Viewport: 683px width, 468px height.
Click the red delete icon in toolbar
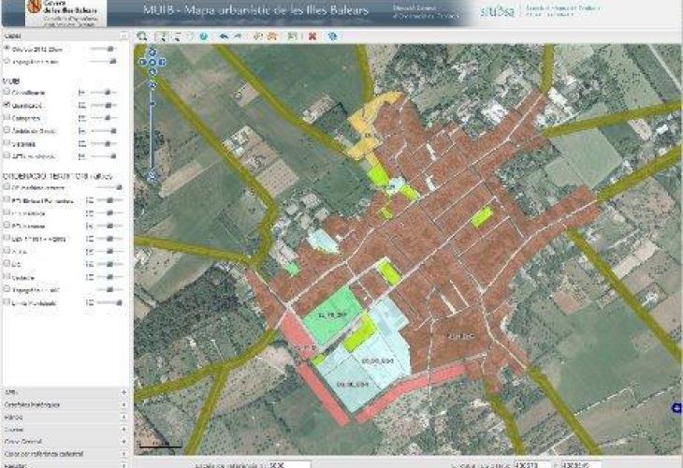coord(312,37)
